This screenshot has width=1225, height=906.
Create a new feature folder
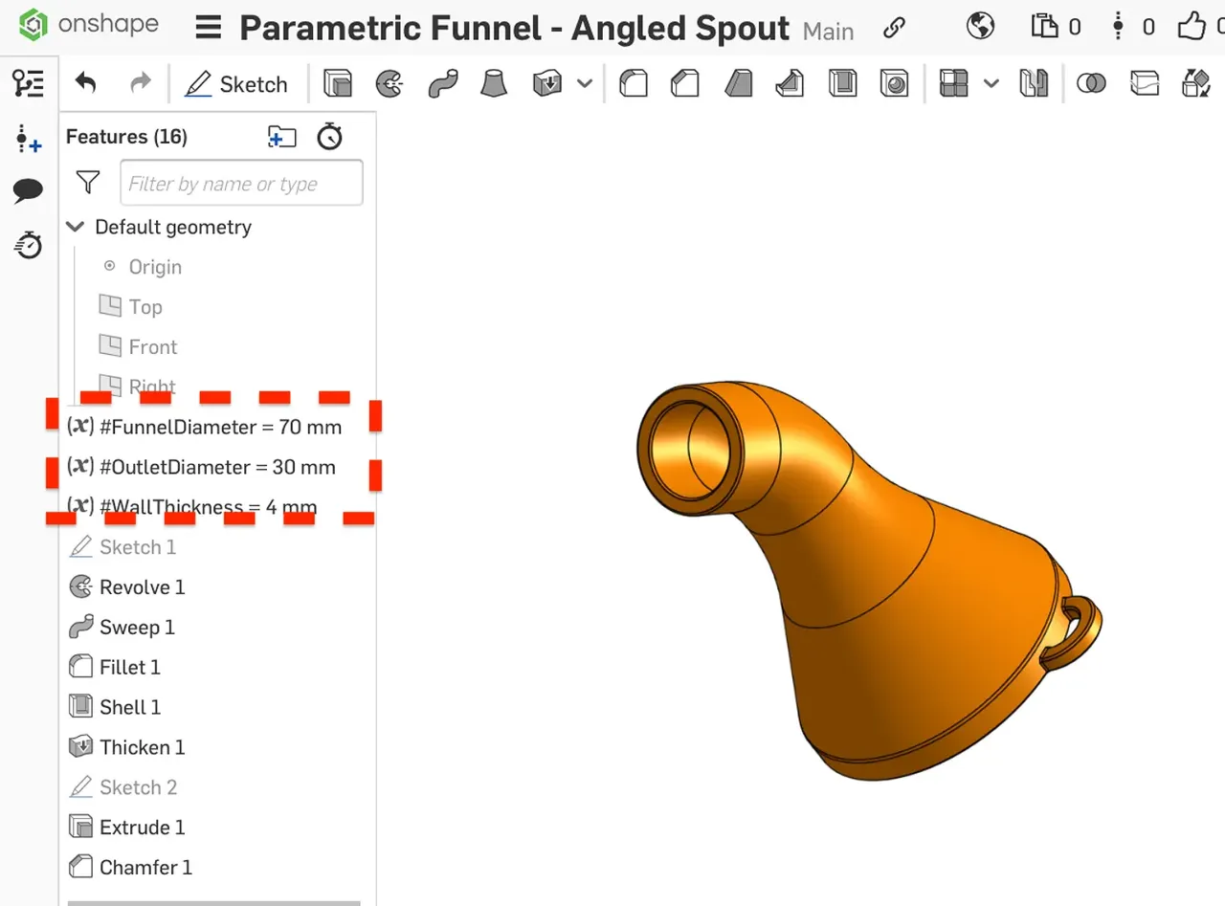(281, 136)
